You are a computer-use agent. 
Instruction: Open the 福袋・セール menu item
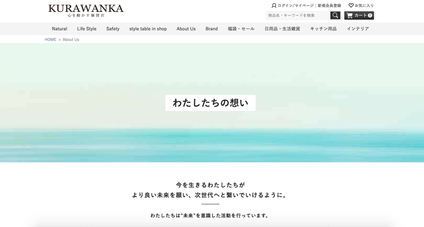[x=241, y=29]
